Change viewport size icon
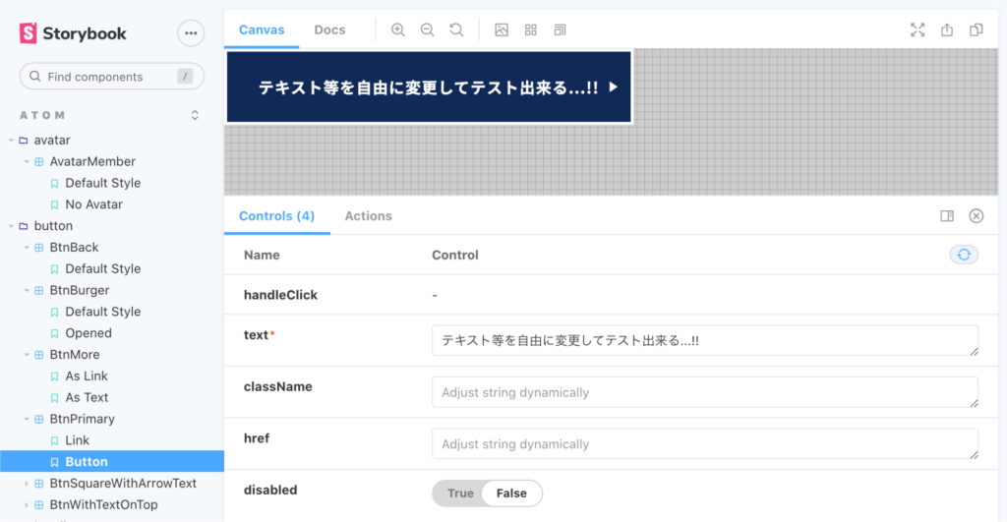The image size is (1007, 522). click(x=560, y=29)
